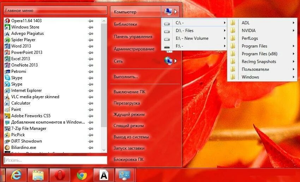Click the Spider Player program icon
This screenshot has height=182, width=300.
(7, 40)
